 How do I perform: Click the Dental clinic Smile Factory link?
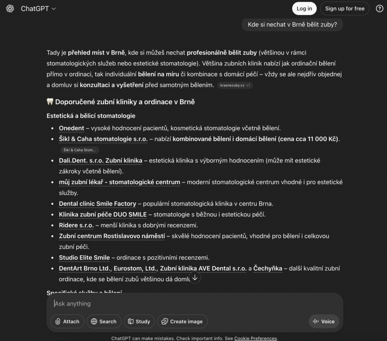pos(97,203)
